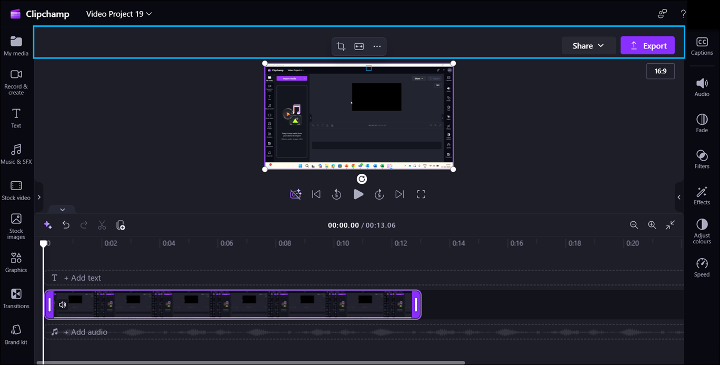Image resolution: width=720 pixels, height=365 pixels.
Task: Open the Brand kit panel
Action: (x=16, y=334)
